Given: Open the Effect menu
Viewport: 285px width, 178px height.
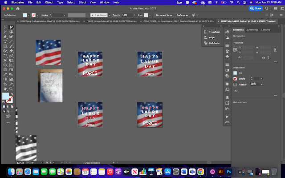Looking at the screenshot, I should [x=82, y=2].
